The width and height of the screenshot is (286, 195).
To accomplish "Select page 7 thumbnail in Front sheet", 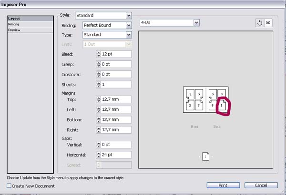I will point(199,105).
